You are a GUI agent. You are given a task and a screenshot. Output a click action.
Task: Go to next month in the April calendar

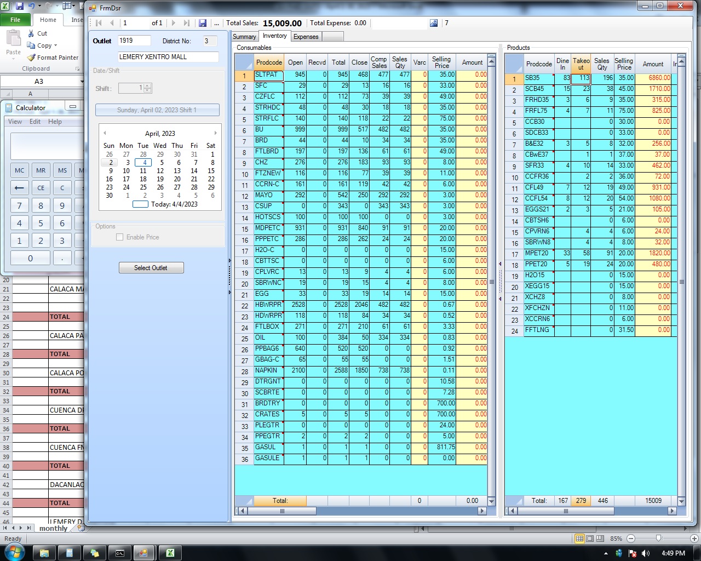[x=215, y=133]
